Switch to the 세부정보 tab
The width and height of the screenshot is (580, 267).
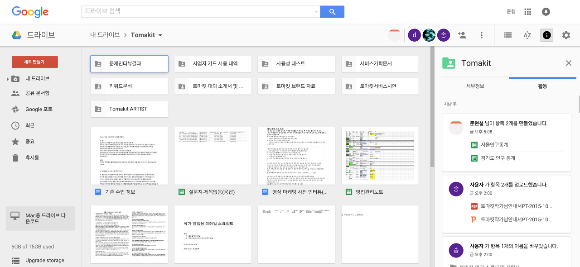tap(475, 86)
